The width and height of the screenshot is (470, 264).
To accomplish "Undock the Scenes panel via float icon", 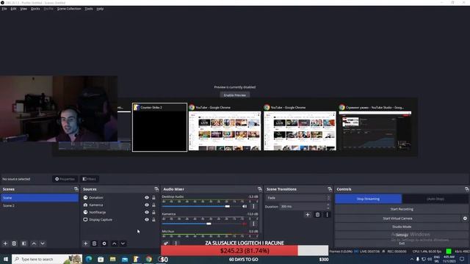I will click(76, 189).
